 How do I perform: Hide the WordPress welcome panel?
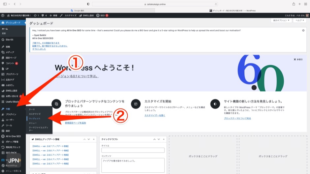pyautogui.click(x=298, y=60)
